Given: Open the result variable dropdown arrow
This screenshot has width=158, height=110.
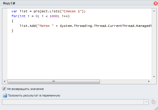Looking at the screenshot, I should pos(146,102).
